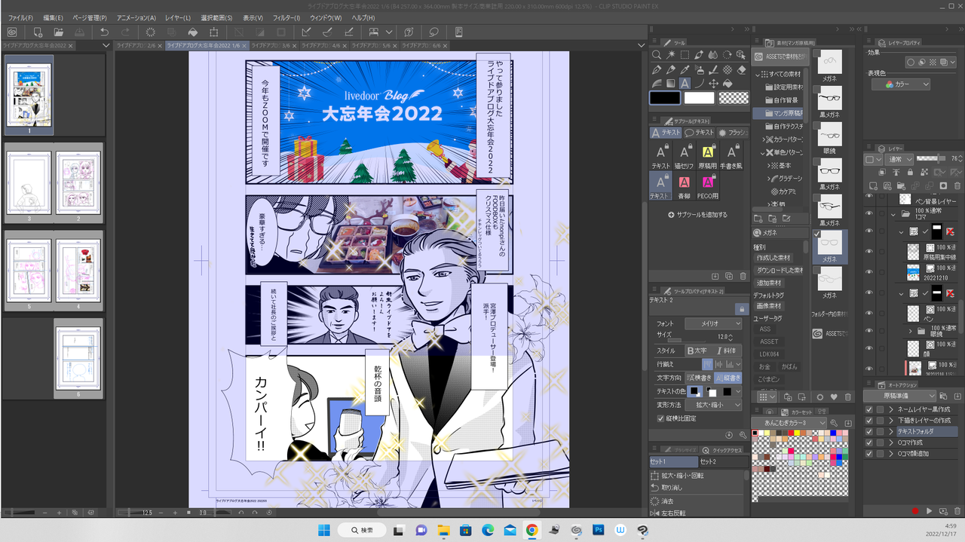Screen dimensions: 965x542
Task: Click 取り消し in quick access panel
Action: 672,488
